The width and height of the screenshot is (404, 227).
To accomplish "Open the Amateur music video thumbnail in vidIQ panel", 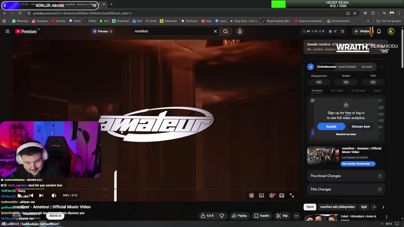I will pyautogui.click(x=323, y=155).
